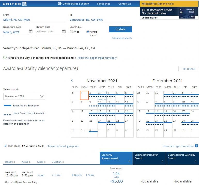Open the Select month dropdown
Image resolution: width=199 pixels, height=185 pixels.
(x=24, y=96)
